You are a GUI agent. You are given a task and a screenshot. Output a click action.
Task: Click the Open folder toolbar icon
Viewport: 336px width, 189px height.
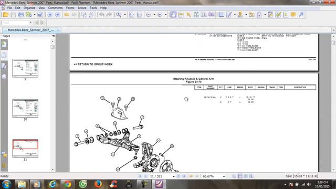[6, 15]
